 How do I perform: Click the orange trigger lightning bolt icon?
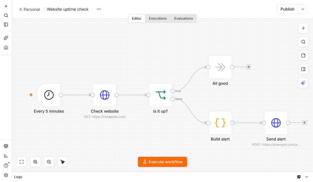[31, 95]
